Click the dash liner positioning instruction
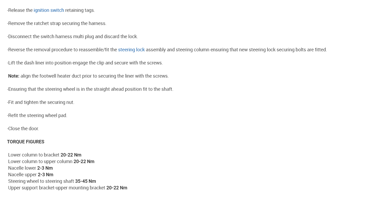 pos(85,63)
